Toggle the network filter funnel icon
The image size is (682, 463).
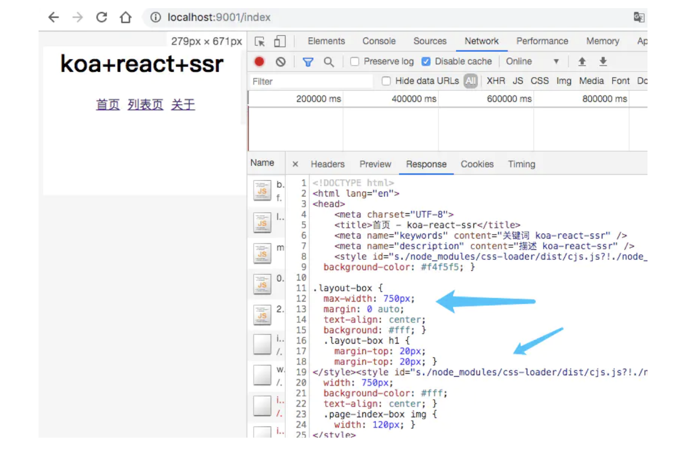pos(308,61)
